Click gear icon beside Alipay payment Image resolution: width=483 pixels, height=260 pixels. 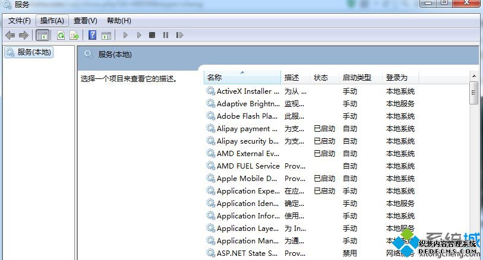pyautogui.click(x=211, y=129)
